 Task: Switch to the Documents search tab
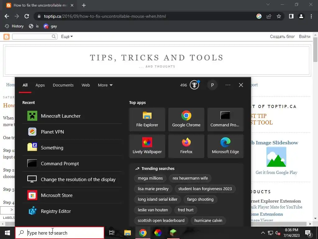(63, 85)
